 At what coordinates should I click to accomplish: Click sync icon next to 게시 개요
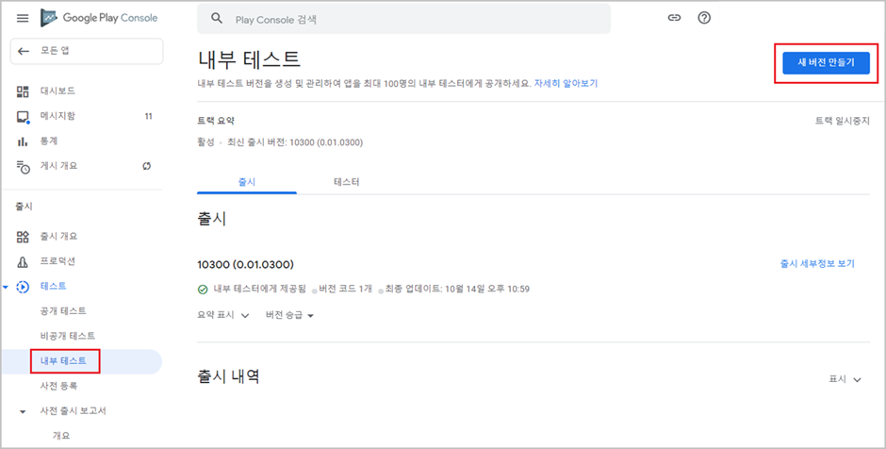[147, 166]
